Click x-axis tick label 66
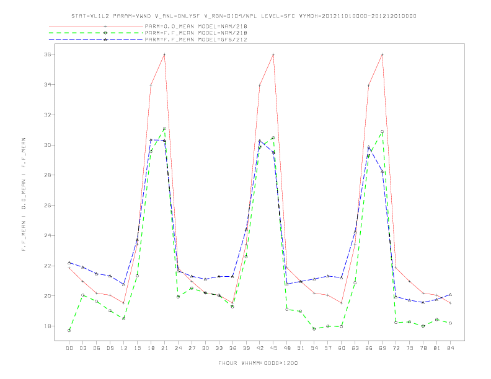 [x=369, y=348]
